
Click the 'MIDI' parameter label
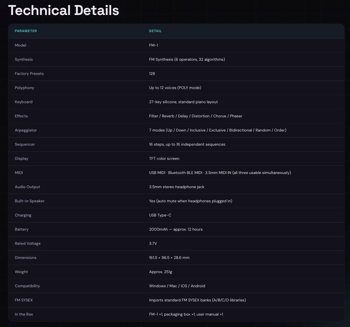pyautogui.click(x=19, y=173)
